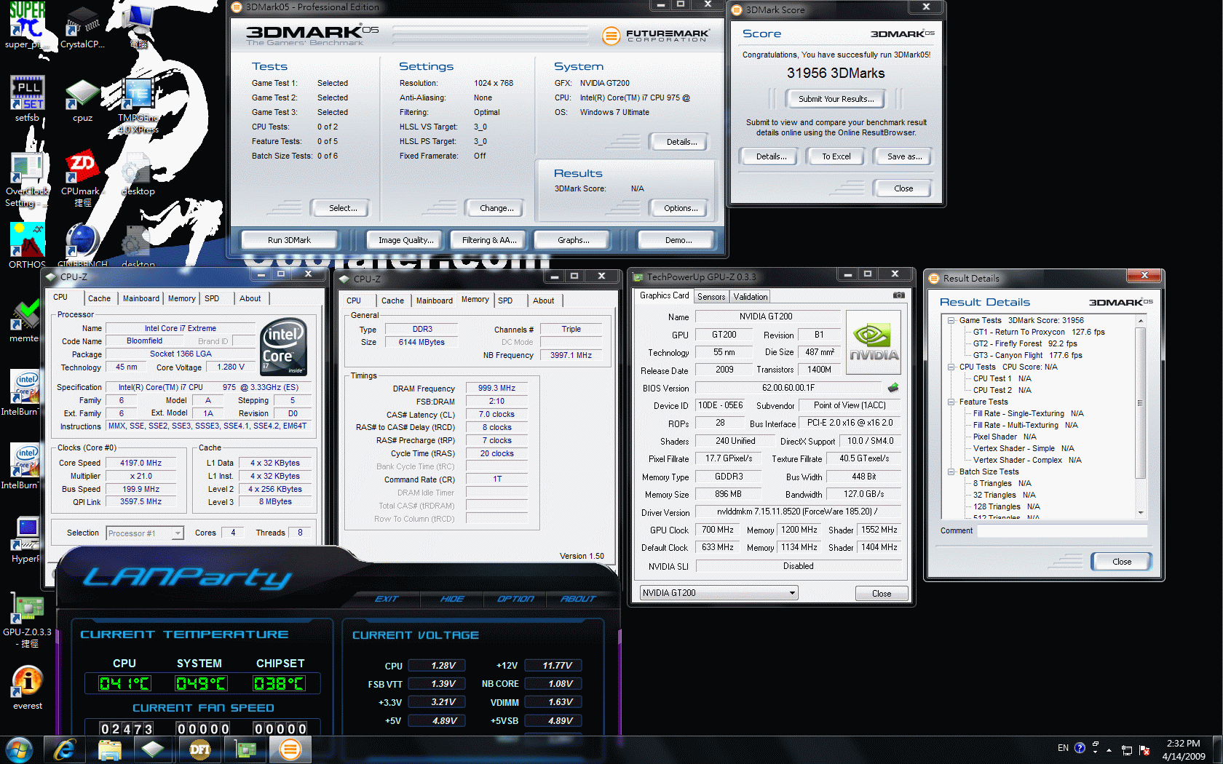The image size is (1223, 764).
Task: Click Submit Your Results button
Action: coord(836,99)
